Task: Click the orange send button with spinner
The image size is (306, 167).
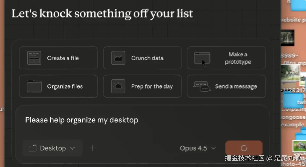Action: tap(244, 148)
